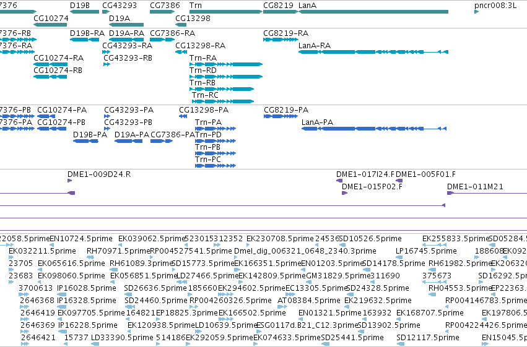Open BAC end DME1-015P02.F
The width and height of the screenshot is (527, 347).
(x=372, y=187)
